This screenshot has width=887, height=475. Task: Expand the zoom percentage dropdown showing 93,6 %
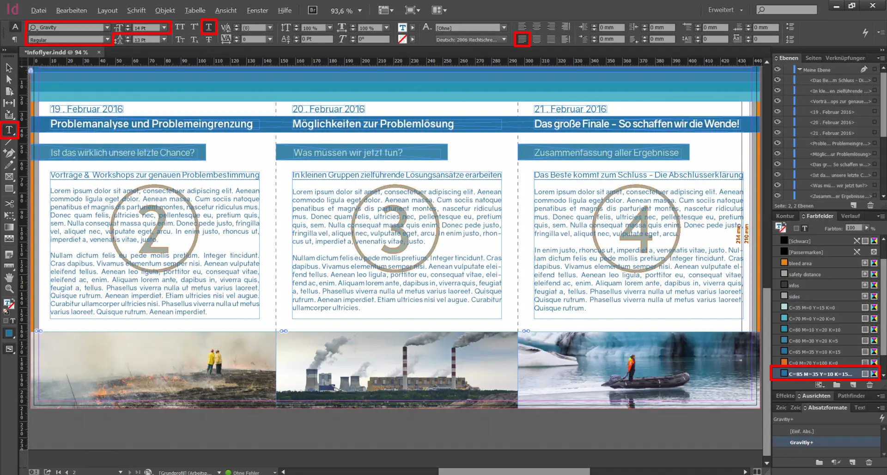point(360,10)
